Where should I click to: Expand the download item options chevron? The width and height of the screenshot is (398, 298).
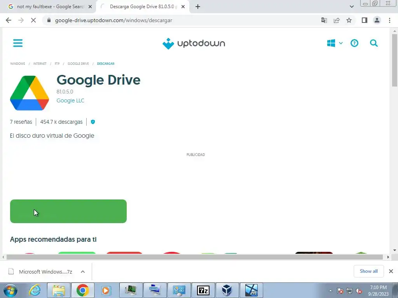(83, 272)
